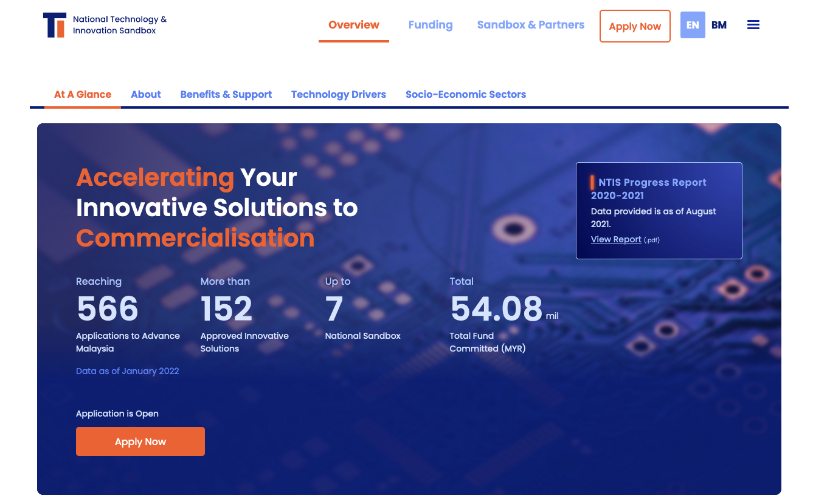Viewport: 813px width, 504px height.
Task: Click 'Total Fund Committed (MYR)' label
Action: [x=488, y=342]
